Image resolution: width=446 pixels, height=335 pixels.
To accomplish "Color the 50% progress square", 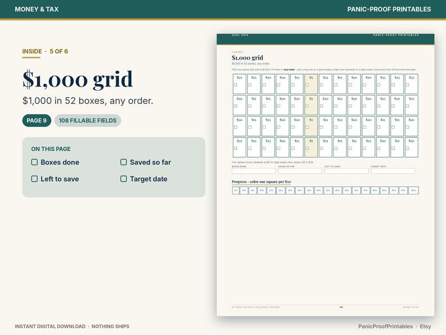I will click(318, 191).
